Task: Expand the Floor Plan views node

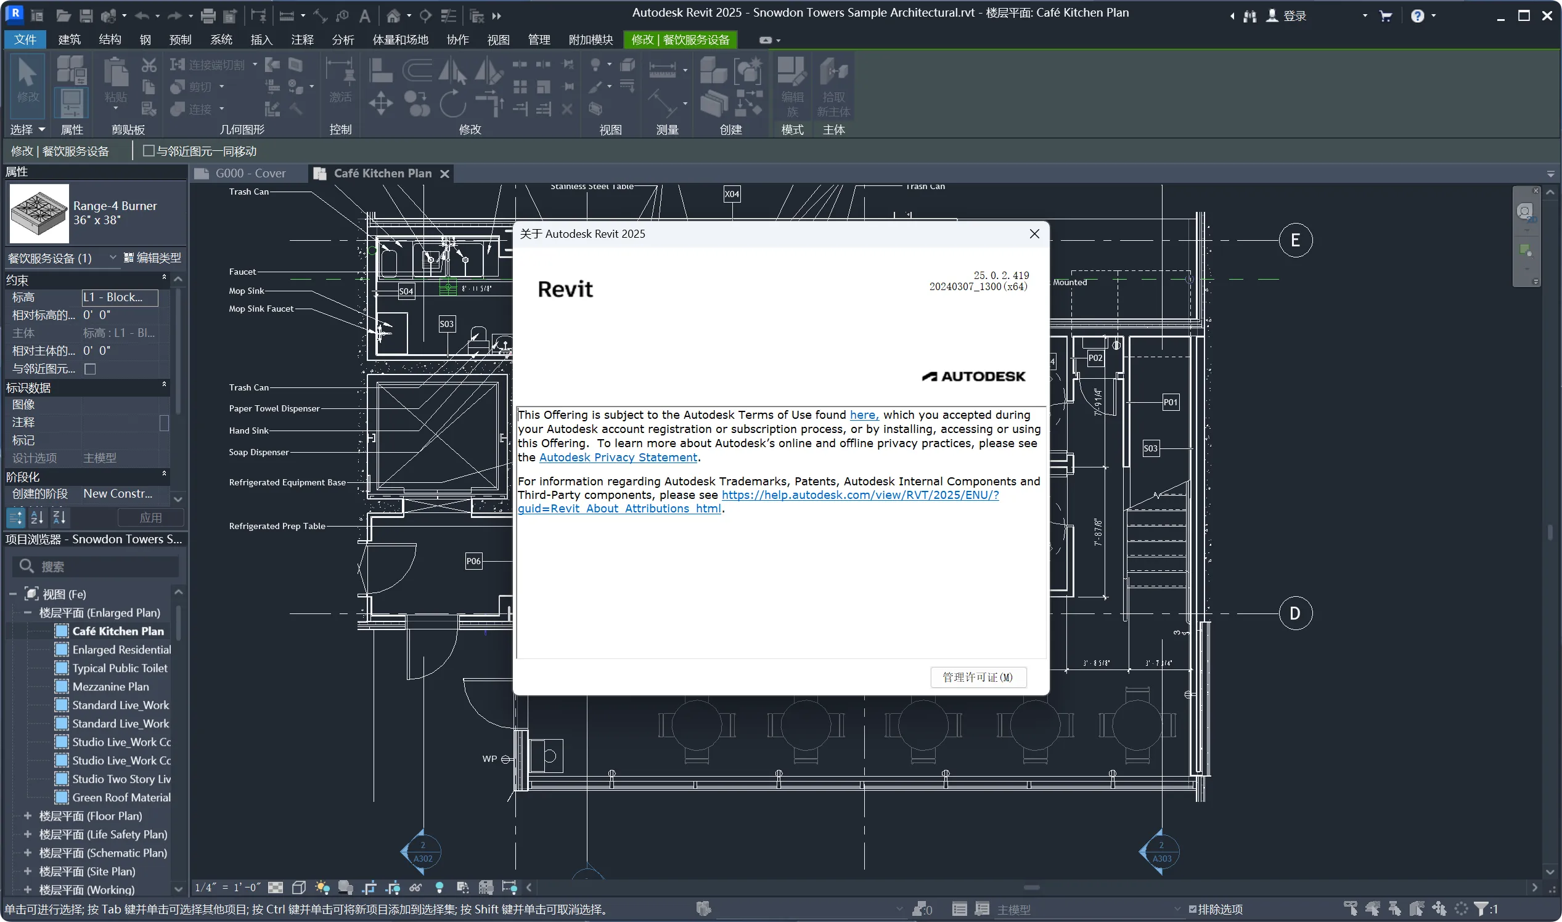Action: (x=27, y=816)
